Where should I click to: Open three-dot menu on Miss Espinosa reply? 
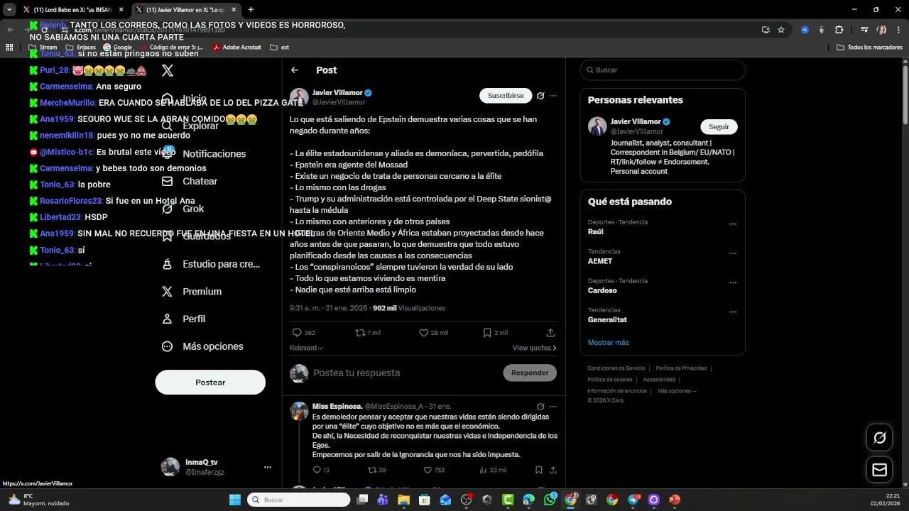coord(553,407)
